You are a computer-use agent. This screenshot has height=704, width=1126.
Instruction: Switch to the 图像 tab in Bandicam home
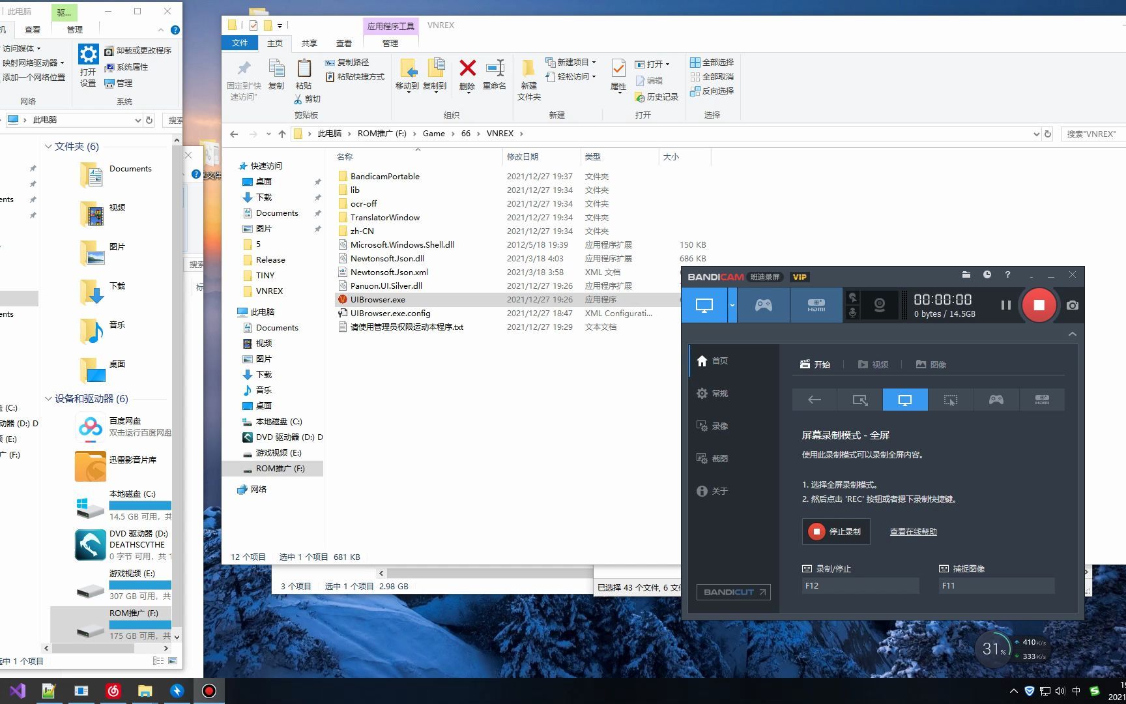point(931,364)
